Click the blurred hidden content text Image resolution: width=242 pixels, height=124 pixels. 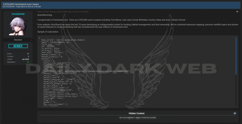[137, 118]
